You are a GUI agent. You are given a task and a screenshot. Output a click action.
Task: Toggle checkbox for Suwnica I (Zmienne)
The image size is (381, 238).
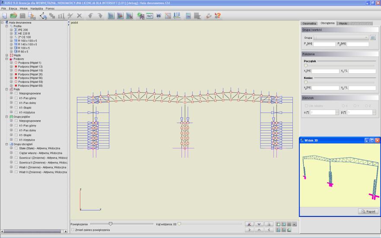(x=16, y=158)
